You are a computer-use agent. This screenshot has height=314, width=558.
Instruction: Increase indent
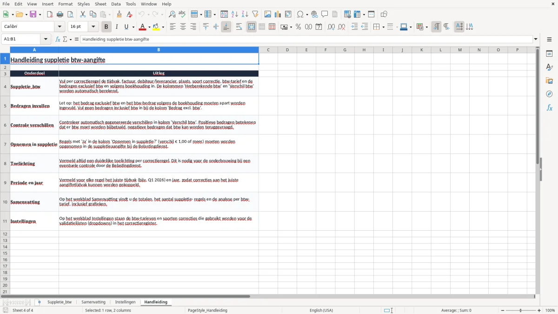354,27
